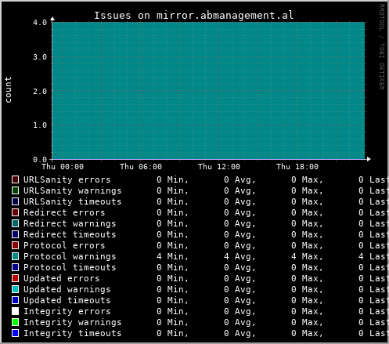Viewport: 389px width, 344px height.
Task: Click the count y-axis label
Action: [x=8, y=90]
